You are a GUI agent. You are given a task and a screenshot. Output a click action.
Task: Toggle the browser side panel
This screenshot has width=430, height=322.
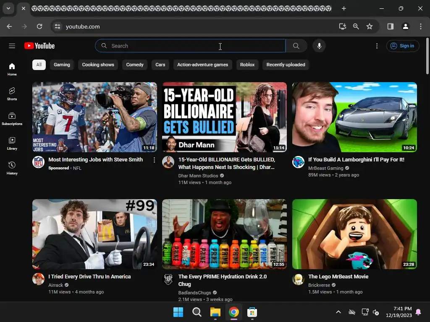(391, 26)
